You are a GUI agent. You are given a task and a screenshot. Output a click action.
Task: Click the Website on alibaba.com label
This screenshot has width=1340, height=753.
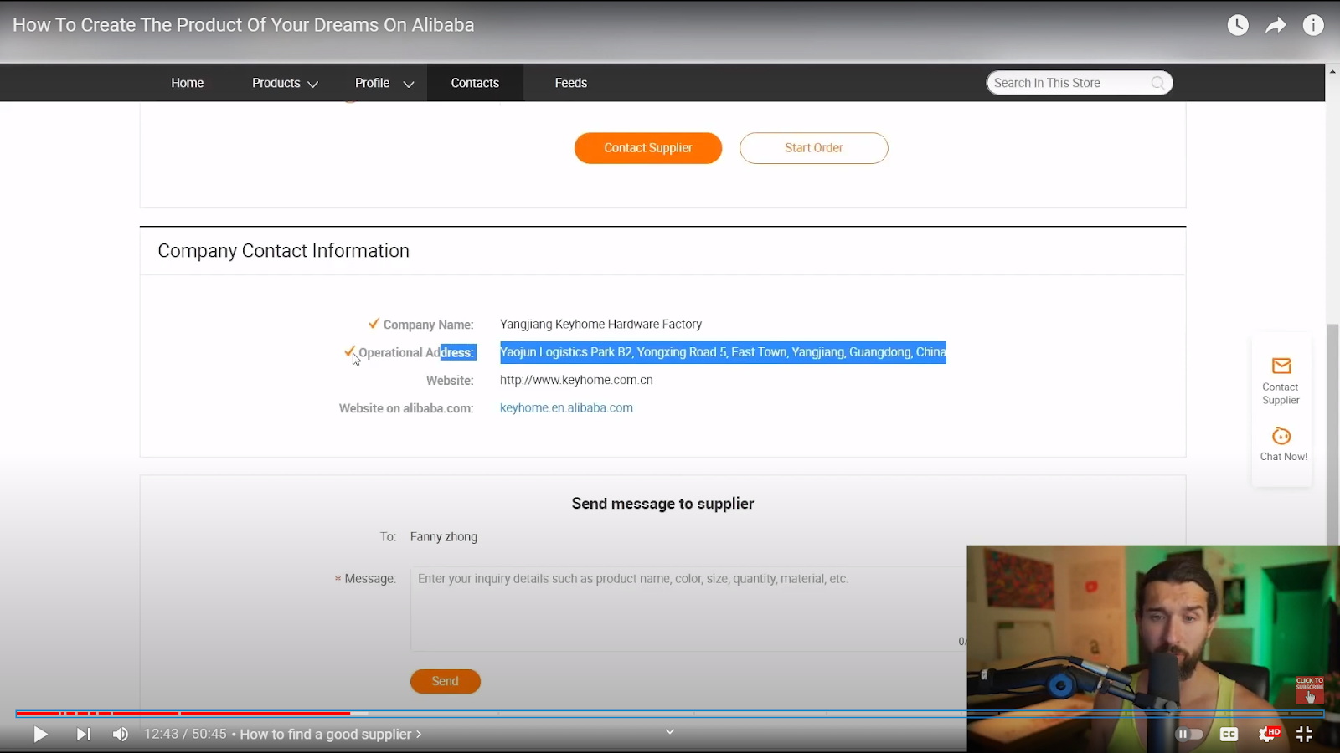click(406, 408)
